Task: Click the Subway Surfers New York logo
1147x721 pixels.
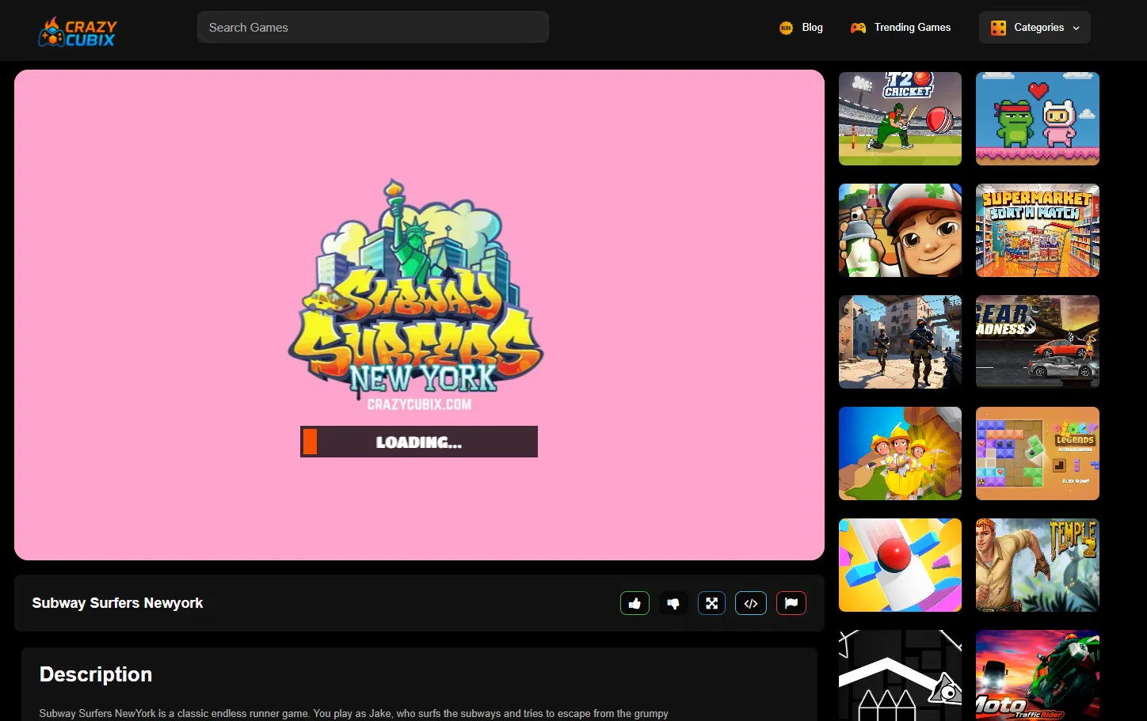Action: tap(416, 287)
